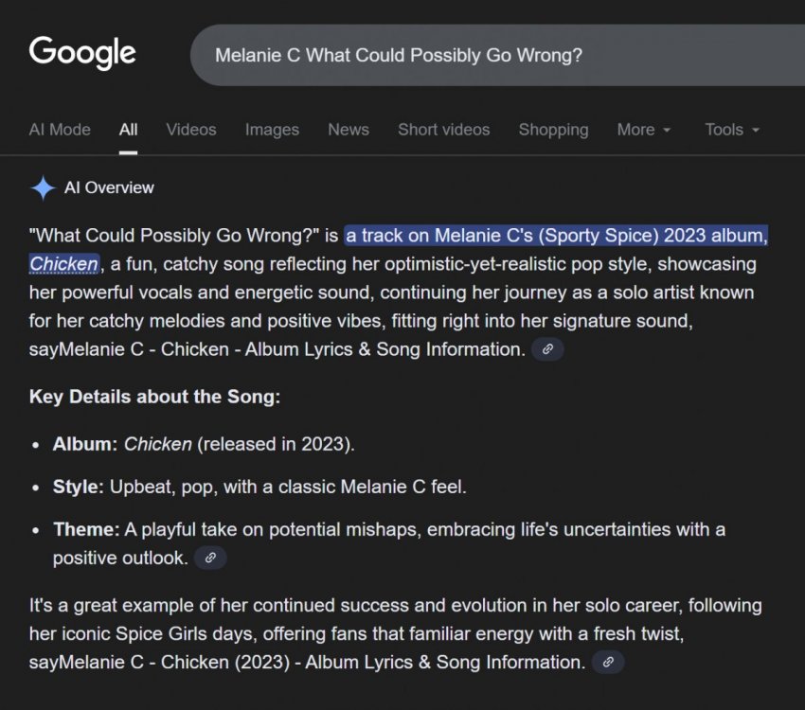The image size is (805, 710).
Task: Click the Album: Chicken bullet text
Action: [x=203, y=444]
